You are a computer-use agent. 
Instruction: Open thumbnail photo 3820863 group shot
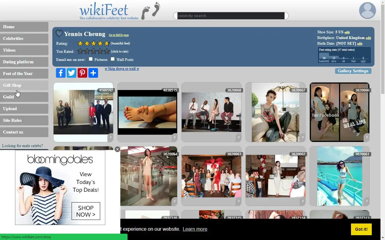211,176
